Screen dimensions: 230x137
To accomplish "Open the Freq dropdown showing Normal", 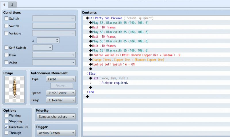I will pos(61,100).
